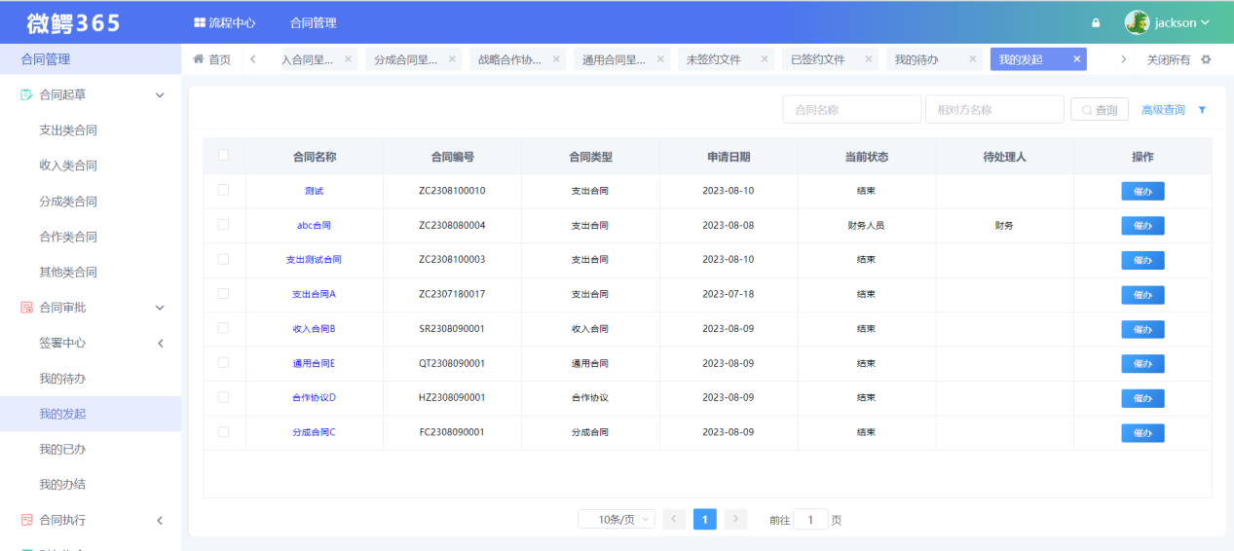The width and height of the screenshot is (1234, 551).
Task: Close the 我的发起 tab
Action: (x=1076, y=59)
